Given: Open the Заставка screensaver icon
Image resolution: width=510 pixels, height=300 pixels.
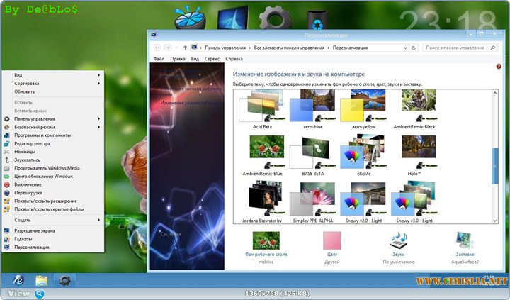Looking at the screenshot, I should tap(465, 240).
